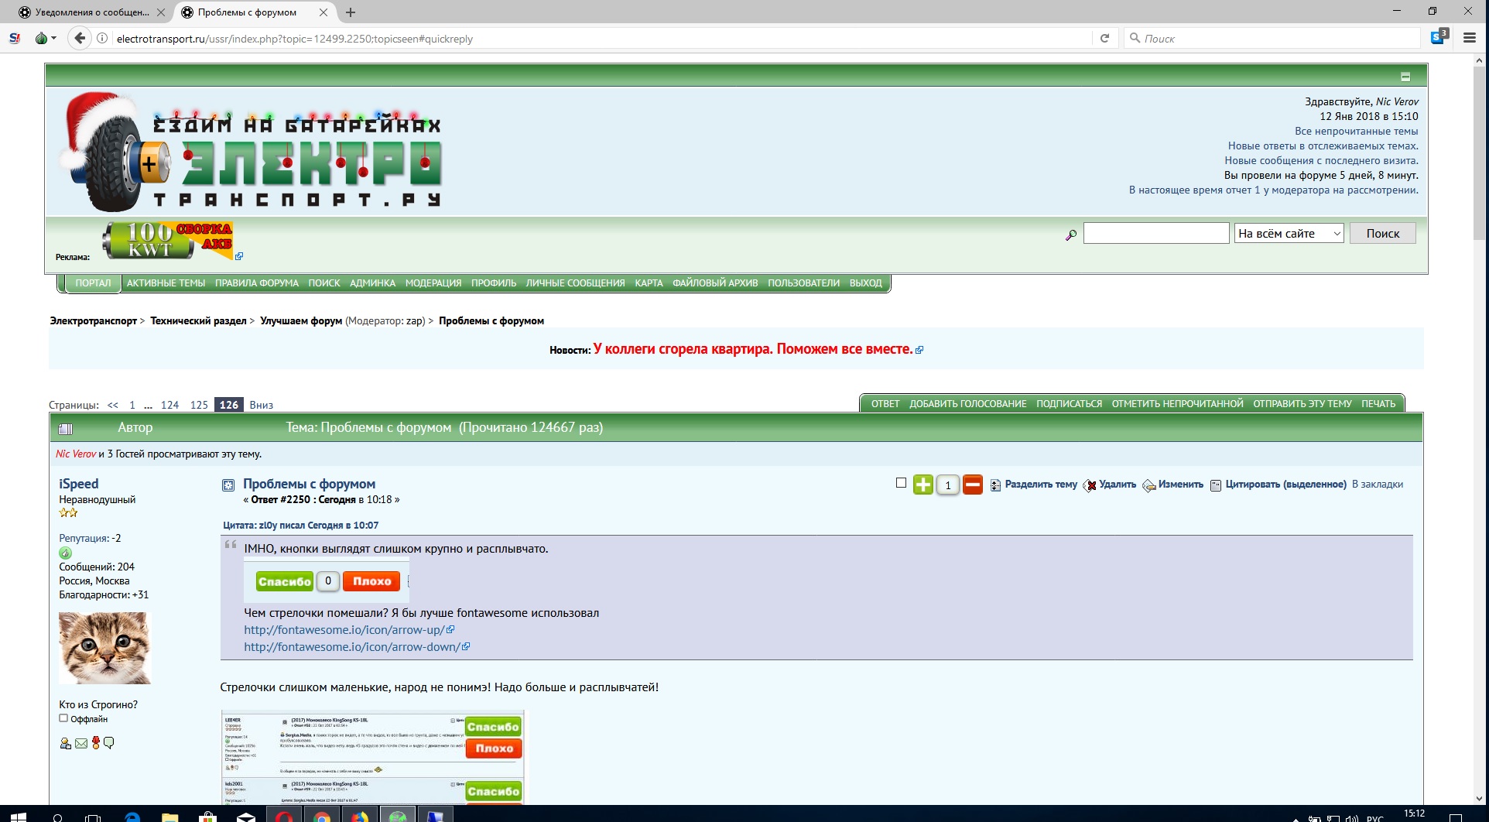Reload the page with the refresh icon
This screenshot has width=1489, height=822.
click(1104, 38)
